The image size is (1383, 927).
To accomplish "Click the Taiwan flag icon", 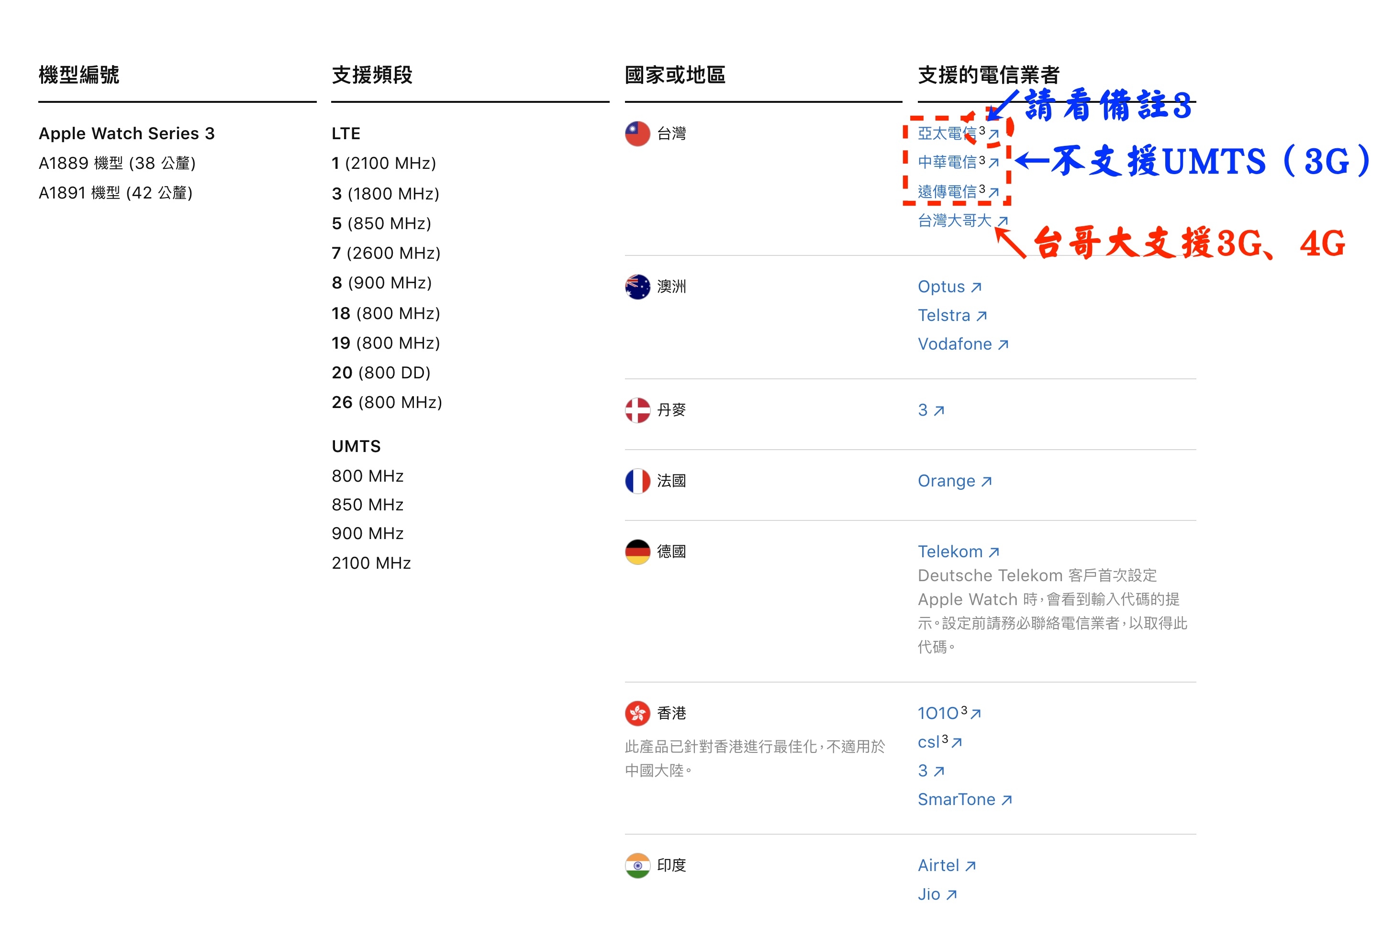I will 638,133.
